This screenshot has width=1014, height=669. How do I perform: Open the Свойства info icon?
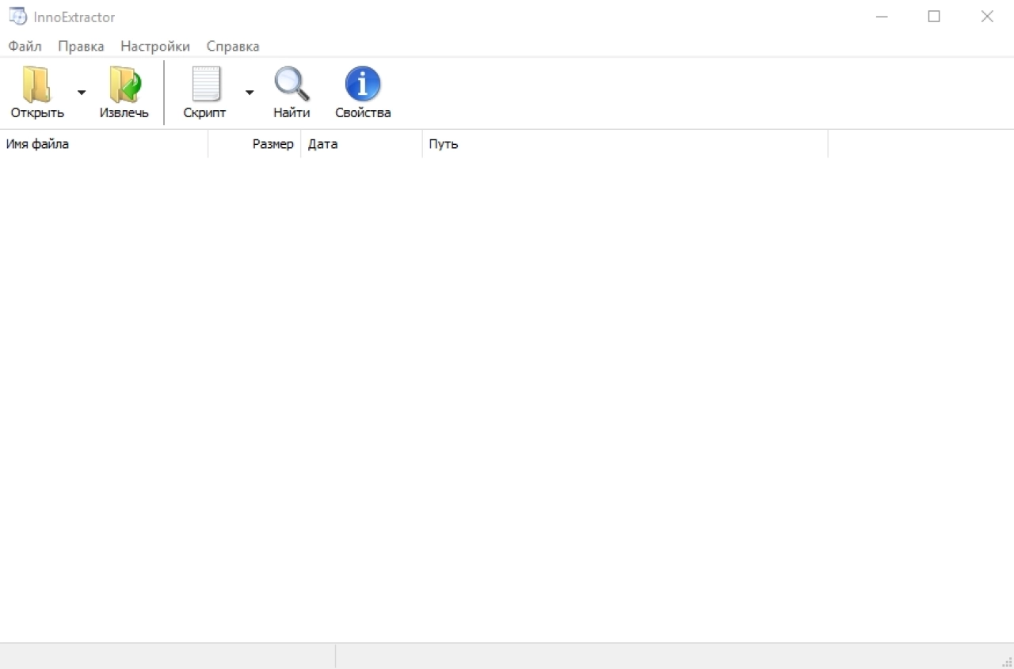tap(363, 84)
